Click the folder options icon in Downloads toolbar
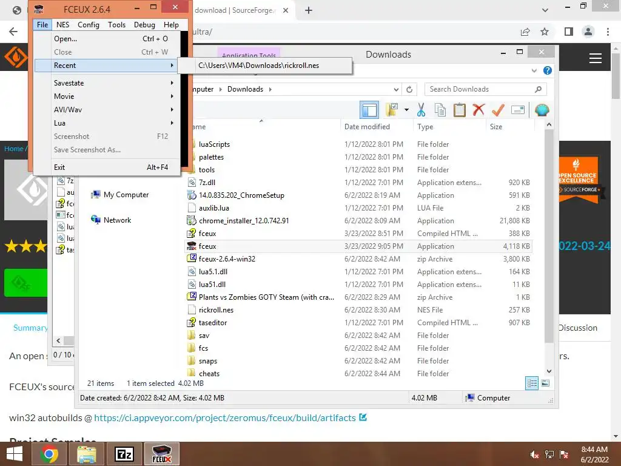Viewport: 621px width, 466px height. [x=392, y=110]
